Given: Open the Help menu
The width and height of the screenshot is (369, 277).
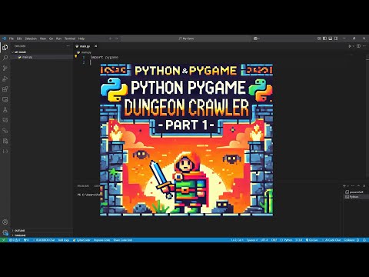Looking at the screenshot, I should coord(81,38).
